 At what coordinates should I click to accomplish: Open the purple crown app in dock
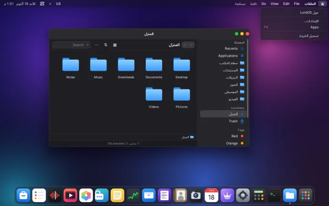[x=227, y=195]
